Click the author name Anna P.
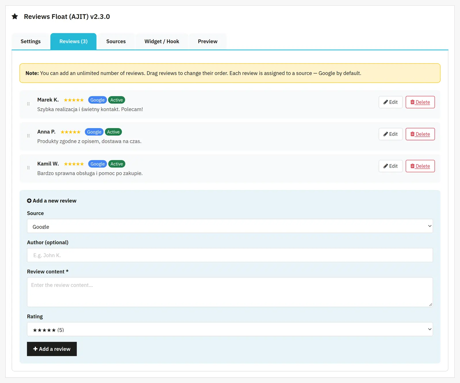460x383 pixels. click(x=46, y=132)
